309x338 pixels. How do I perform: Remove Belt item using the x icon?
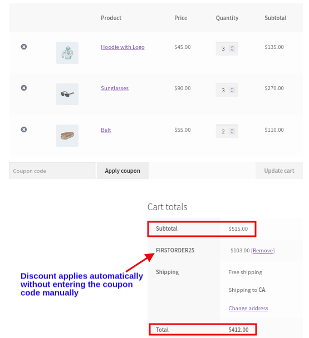click(x=24, y=130)
